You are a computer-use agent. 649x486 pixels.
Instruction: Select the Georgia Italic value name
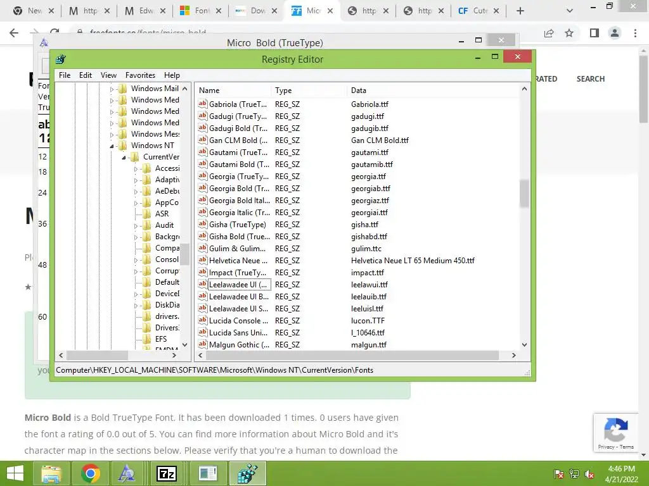pos(239,213)
